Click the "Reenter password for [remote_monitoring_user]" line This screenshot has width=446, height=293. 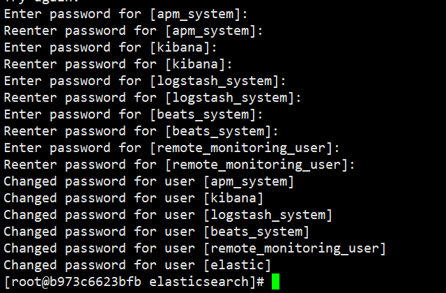pos(180,165)
